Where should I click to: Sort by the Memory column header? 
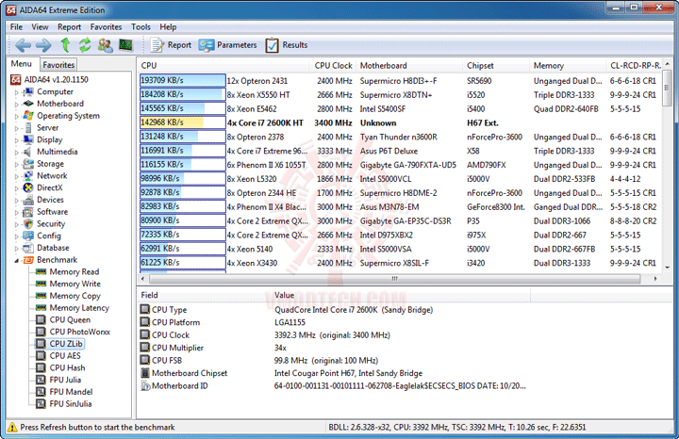coord(568,65)
